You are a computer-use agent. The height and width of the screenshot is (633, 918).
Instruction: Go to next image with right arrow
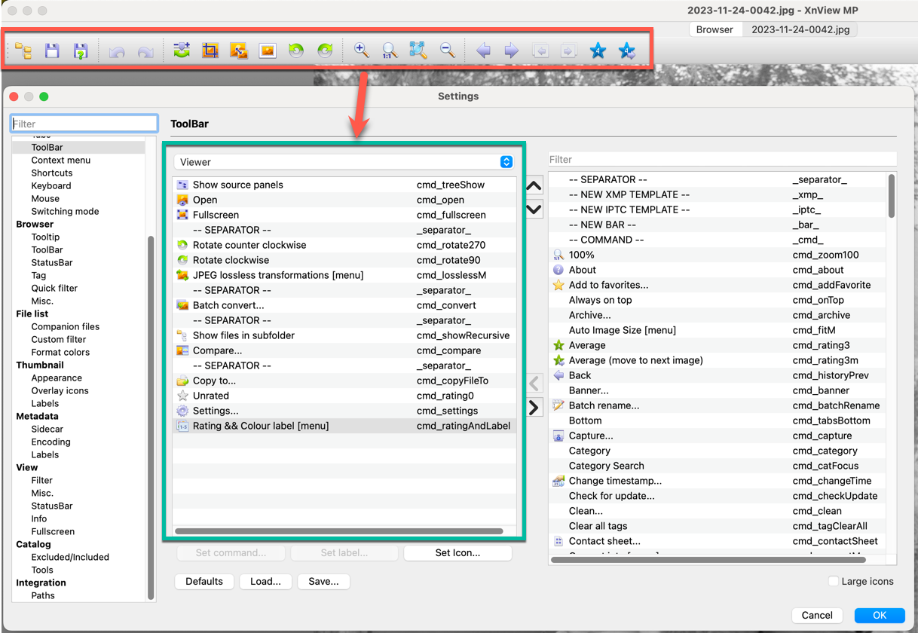point(512,50)
